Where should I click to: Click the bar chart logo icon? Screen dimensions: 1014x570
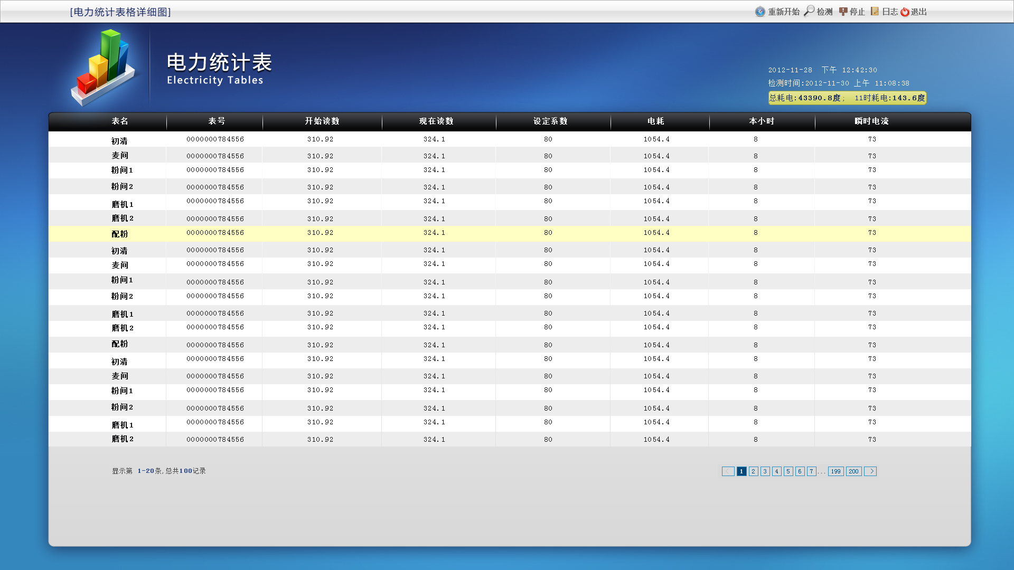[104, 68]
